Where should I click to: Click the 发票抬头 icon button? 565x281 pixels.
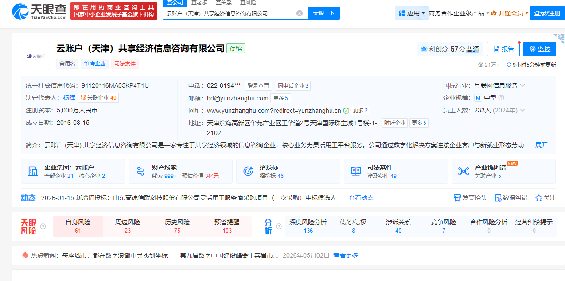pos(470,198)
